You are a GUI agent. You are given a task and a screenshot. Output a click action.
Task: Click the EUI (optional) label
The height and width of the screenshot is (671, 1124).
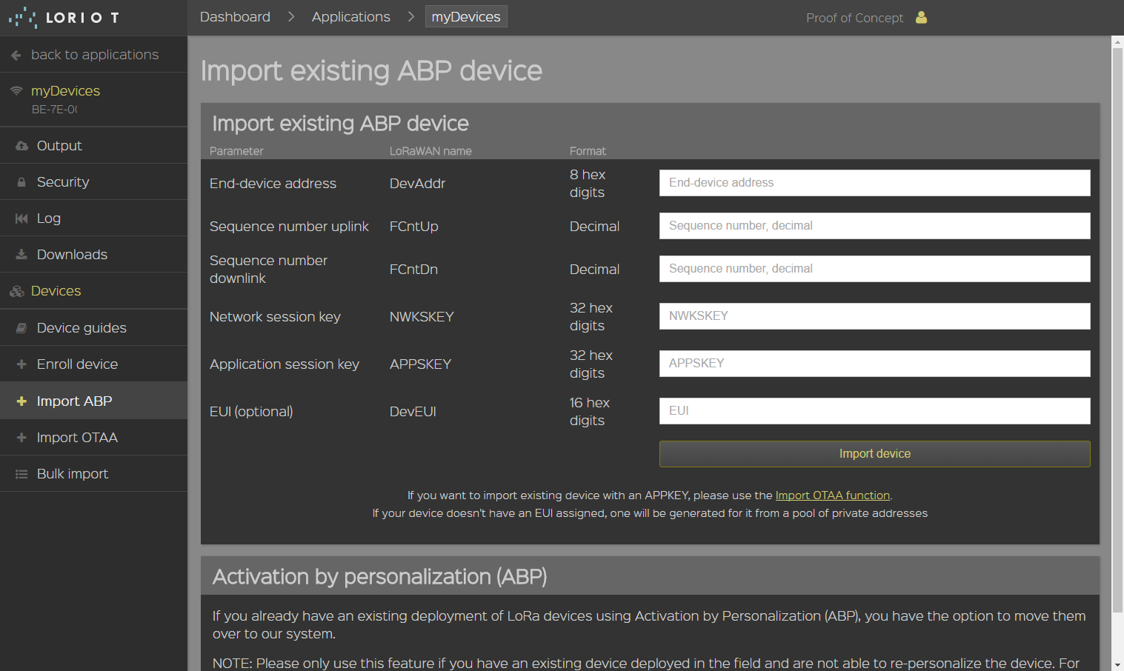[x=251, y=412]
